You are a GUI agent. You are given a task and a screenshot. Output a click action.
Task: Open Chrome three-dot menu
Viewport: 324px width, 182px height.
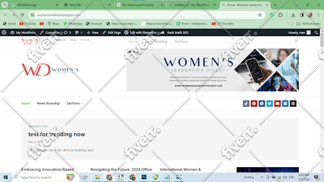pyautogui.click(x=319, y=15)
